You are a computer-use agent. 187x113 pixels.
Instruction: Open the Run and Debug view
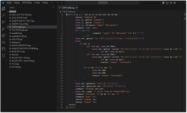pos(3,29)
